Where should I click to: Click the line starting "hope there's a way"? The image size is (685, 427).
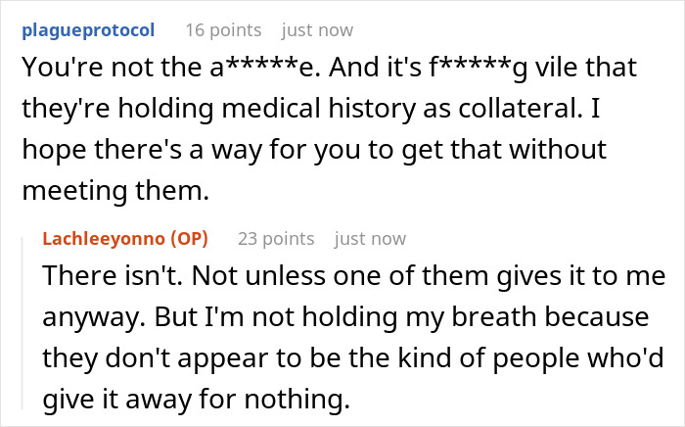(x=314, y=150)
